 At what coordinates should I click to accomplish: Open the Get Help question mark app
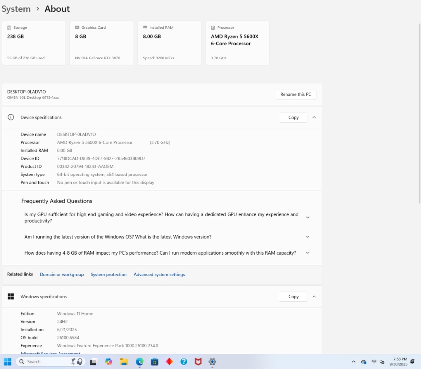click(184, 362)
